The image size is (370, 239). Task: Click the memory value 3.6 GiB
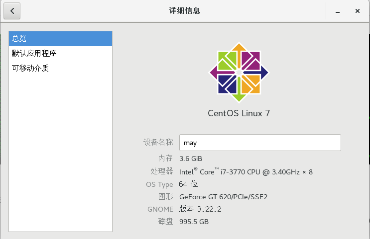click(x=191, y=159)
